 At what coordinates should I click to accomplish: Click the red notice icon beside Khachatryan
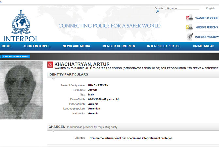(x=50, y=64)
